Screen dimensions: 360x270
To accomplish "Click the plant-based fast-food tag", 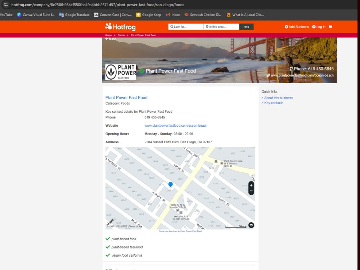I will click(x=127, y=247).
